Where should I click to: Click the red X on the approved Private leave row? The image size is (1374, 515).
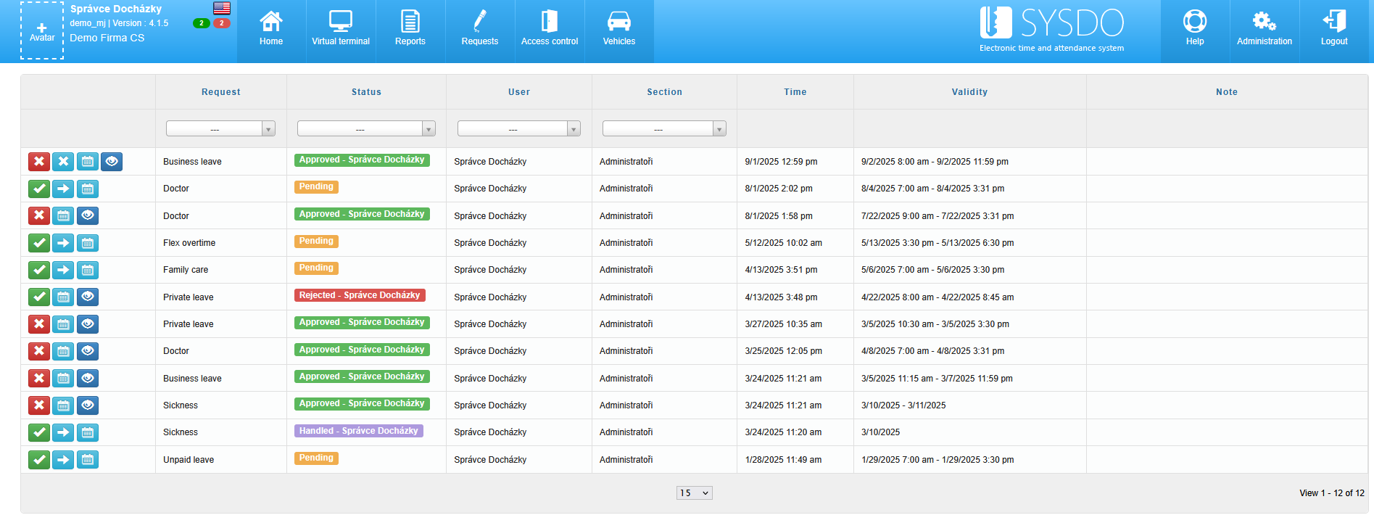(x=39, y=324)
